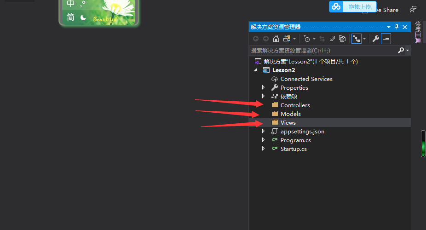
Task: Open the switch views dropdown arrow
Action: click(294, 39)
